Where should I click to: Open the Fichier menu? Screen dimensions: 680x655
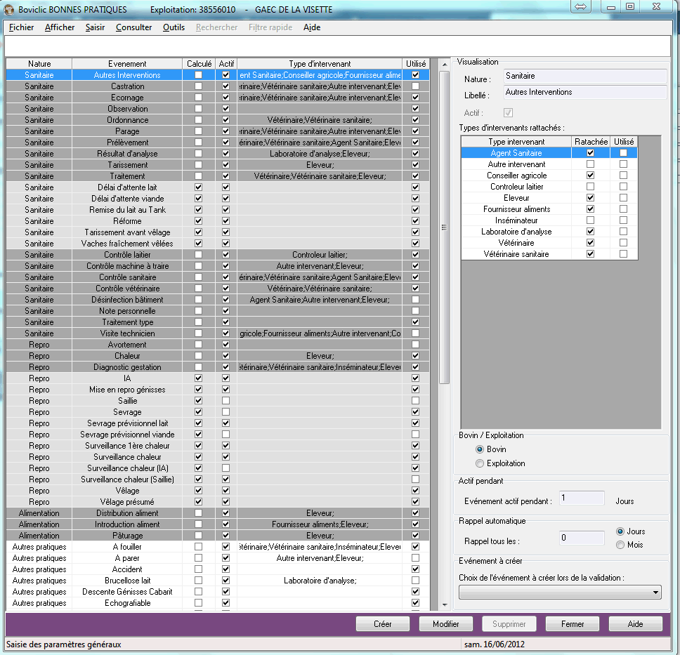tap(21, 27)
